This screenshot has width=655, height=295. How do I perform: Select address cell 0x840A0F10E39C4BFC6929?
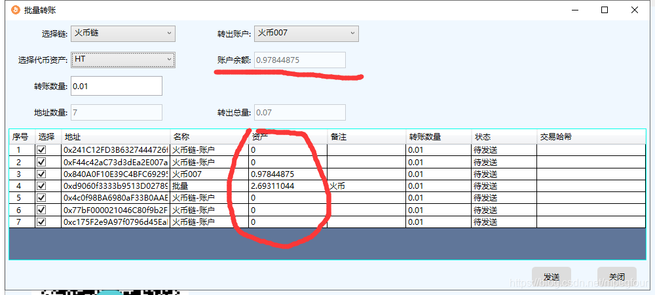coord(116,174)
